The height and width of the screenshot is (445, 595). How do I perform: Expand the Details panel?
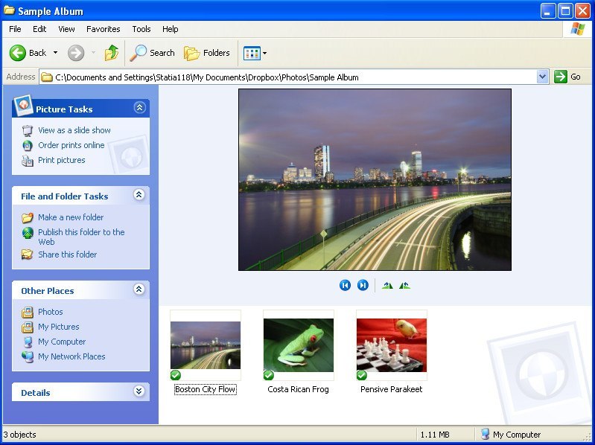[x=139, y=391]
